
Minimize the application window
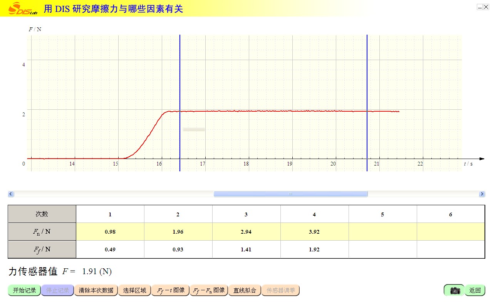pos(480,7)
